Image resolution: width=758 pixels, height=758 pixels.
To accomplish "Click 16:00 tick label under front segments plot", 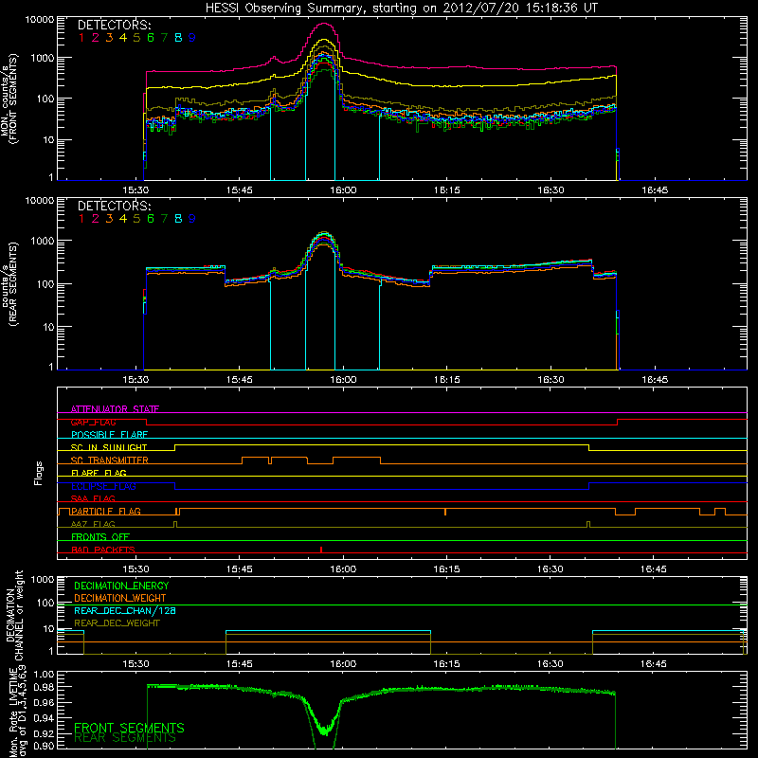I will (x=343, y=190).
